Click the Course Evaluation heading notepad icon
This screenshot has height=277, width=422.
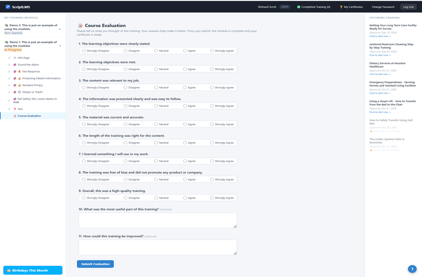80,25
